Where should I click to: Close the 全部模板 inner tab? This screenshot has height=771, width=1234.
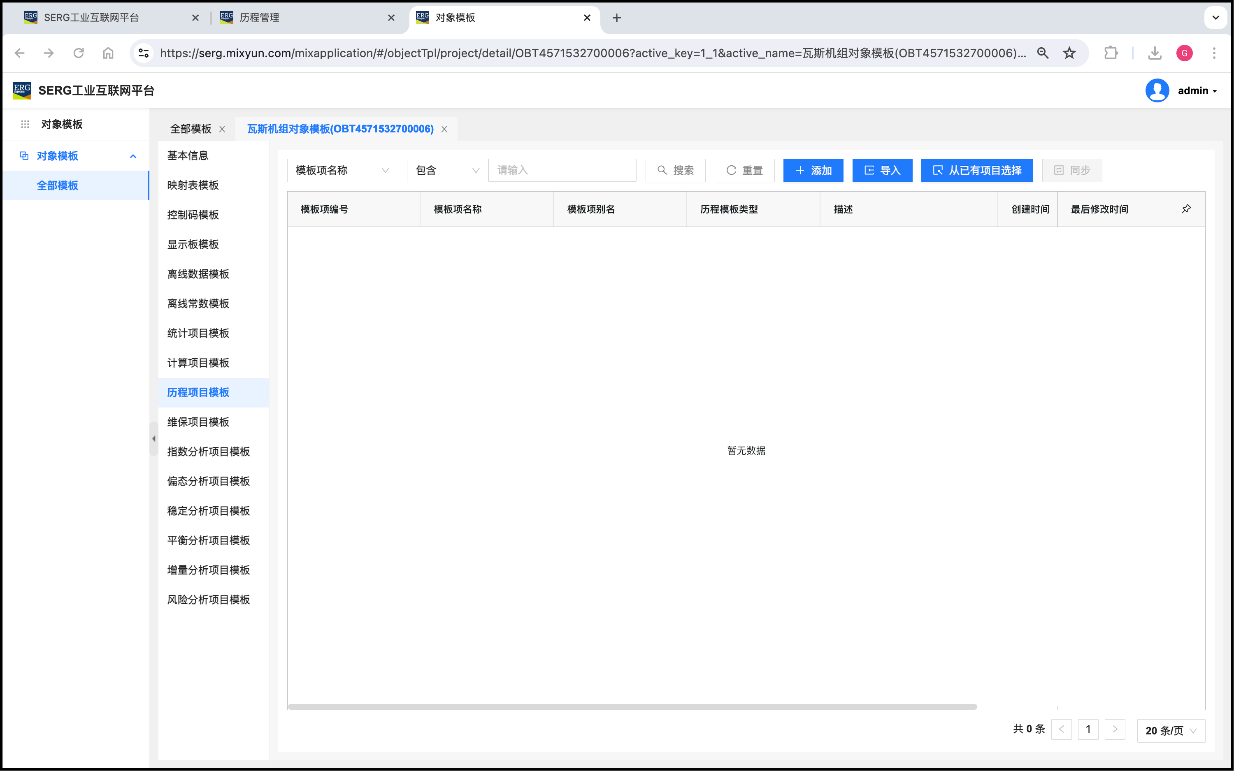pyautogui.click(x=223, y=129)
